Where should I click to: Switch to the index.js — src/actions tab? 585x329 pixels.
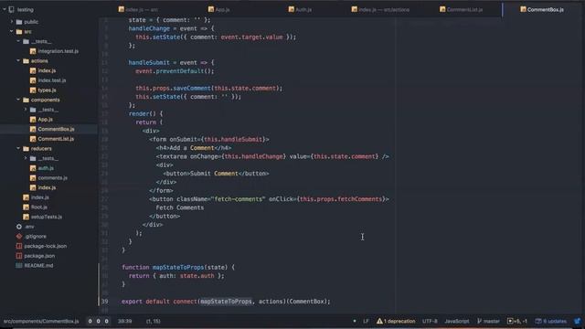tap(380, 9)
